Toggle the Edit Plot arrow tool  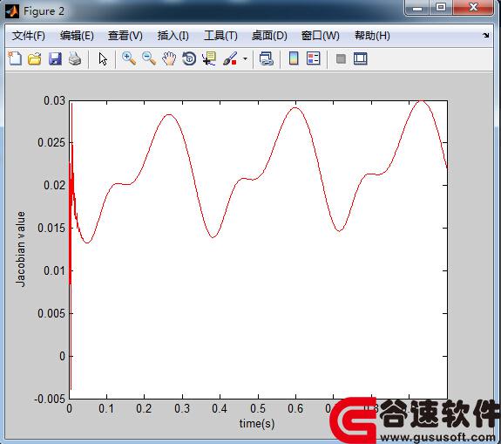point(103,58)
